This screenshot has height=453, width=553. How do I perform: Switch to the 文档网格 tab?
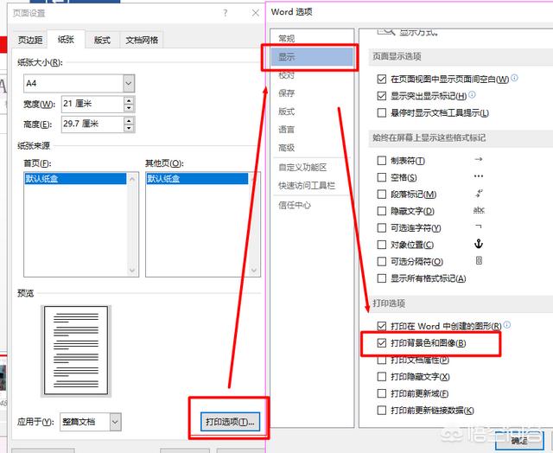pos(142,40)
